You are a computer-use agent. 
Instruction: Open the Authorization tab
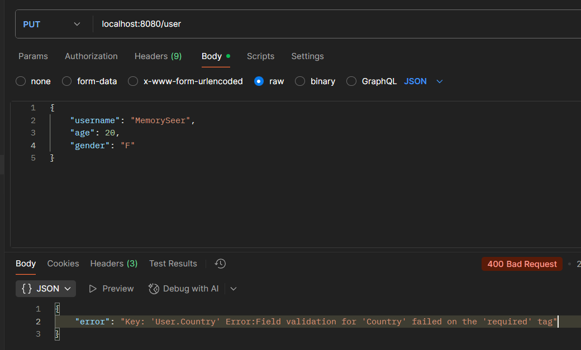(x=91, y=56)
